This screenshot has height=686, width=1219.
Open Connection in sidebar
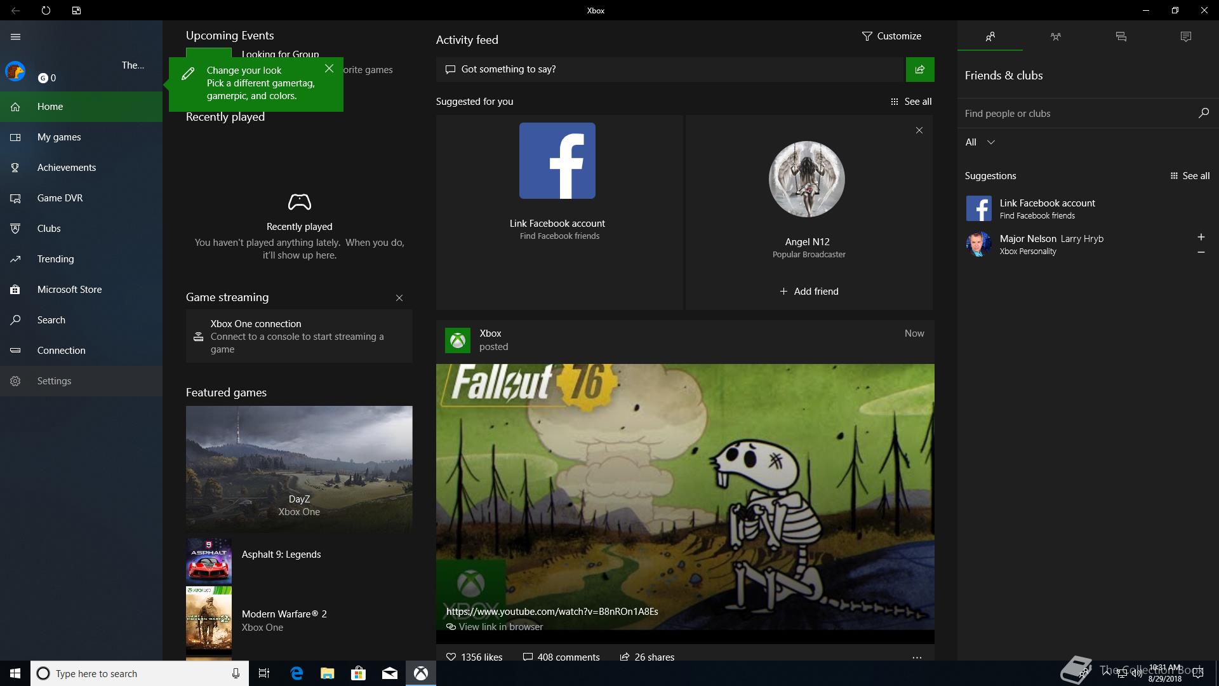point(81,351)
